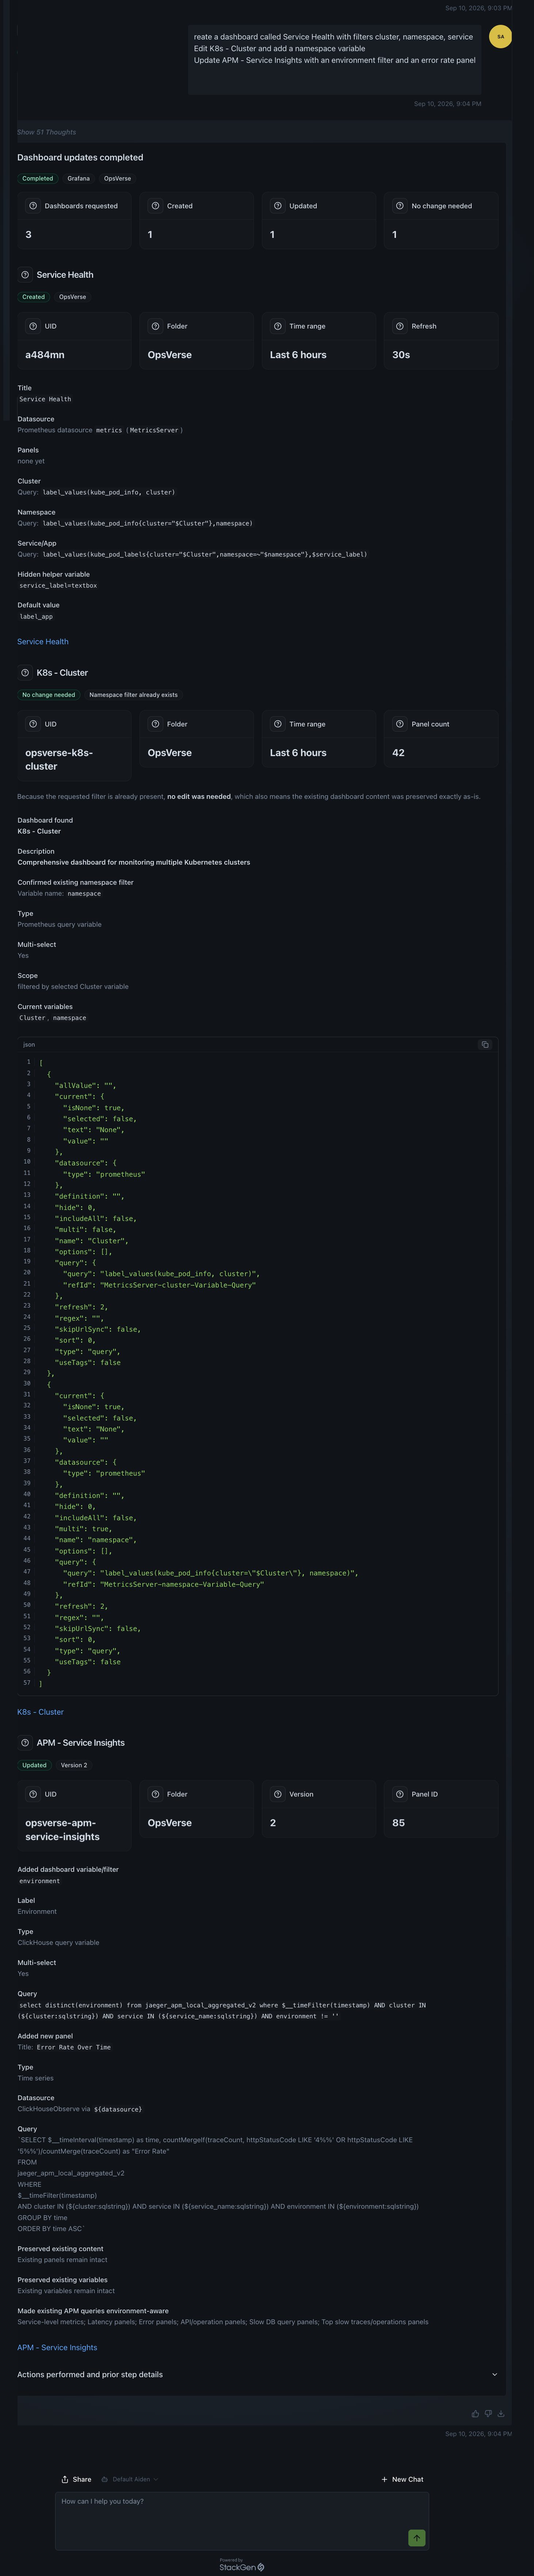Screen dimensions: 534x2576
Task: Open the K8s - Cluster dashboard link
Action: pyautogui.click(x=40, y=1712)
